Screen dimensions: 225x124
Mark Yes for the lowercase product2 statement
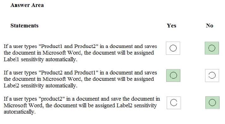click(x=174, y=103)
